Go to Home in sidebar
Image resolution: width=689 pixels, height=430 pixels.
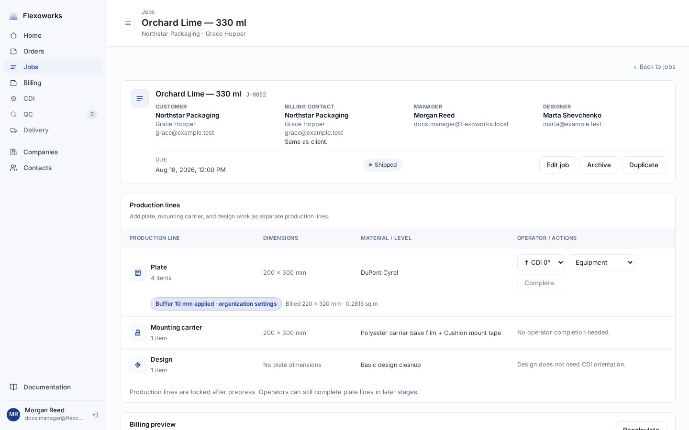53,35
